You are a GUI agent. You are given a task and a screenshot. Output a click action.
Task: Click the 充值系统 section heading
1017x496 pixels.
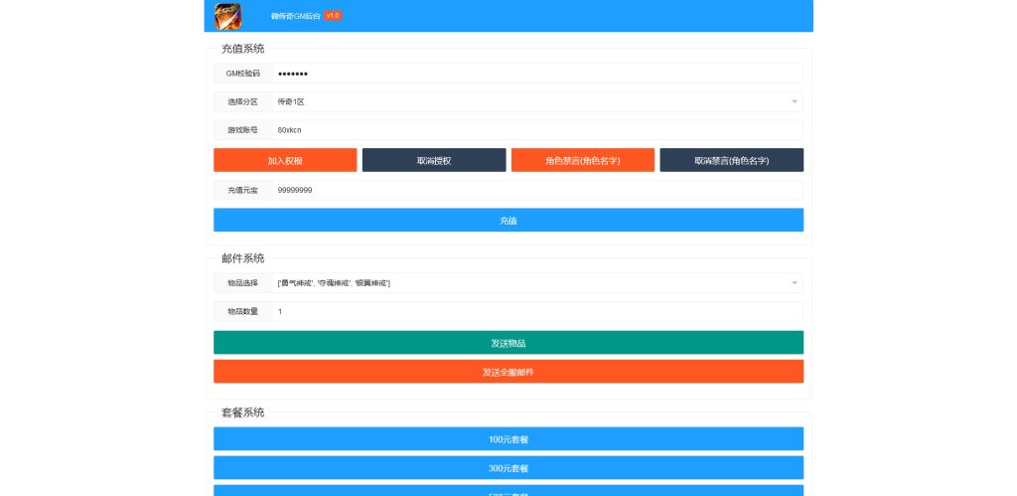click(242, 49)
